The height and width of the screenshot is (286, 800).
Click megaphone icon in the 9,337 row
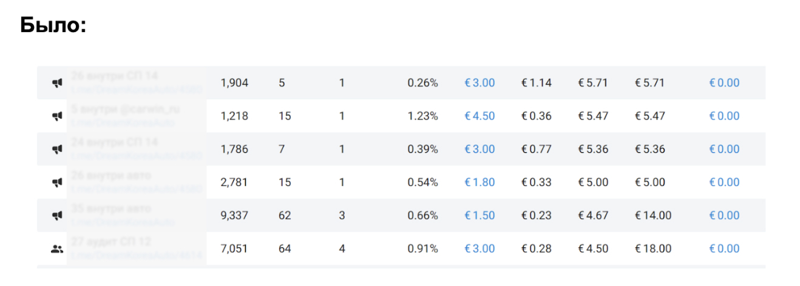[x=57, y=216]
